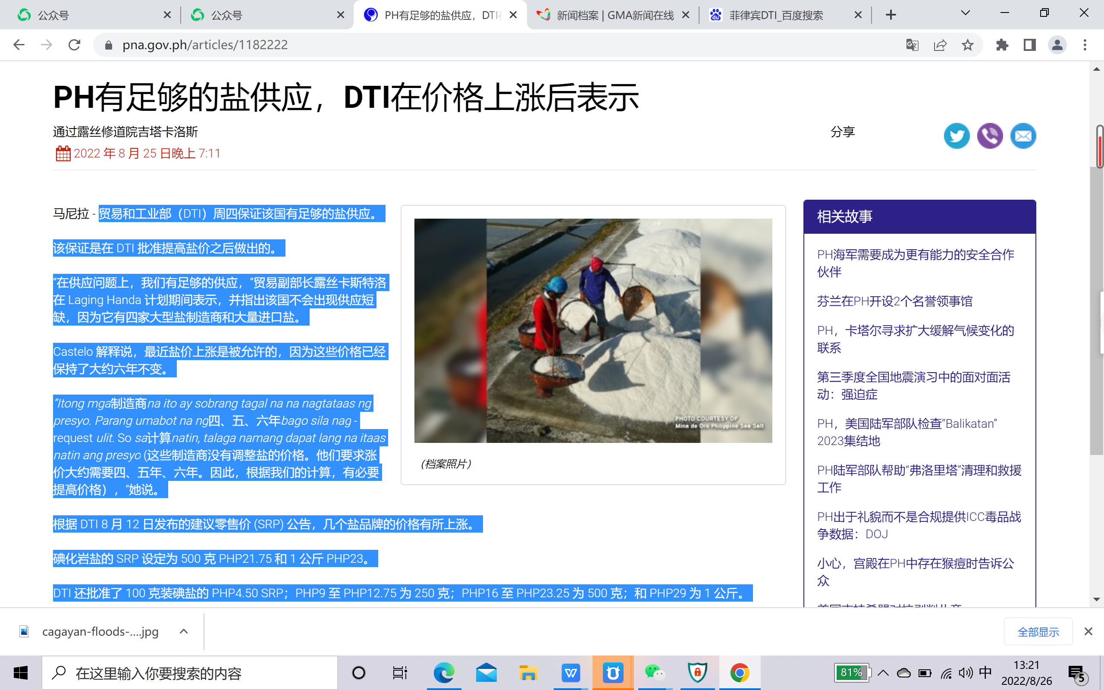This screenshot has width=1104, height=690.
Task: Click the salt workers article photo
Action: point(593,330)
